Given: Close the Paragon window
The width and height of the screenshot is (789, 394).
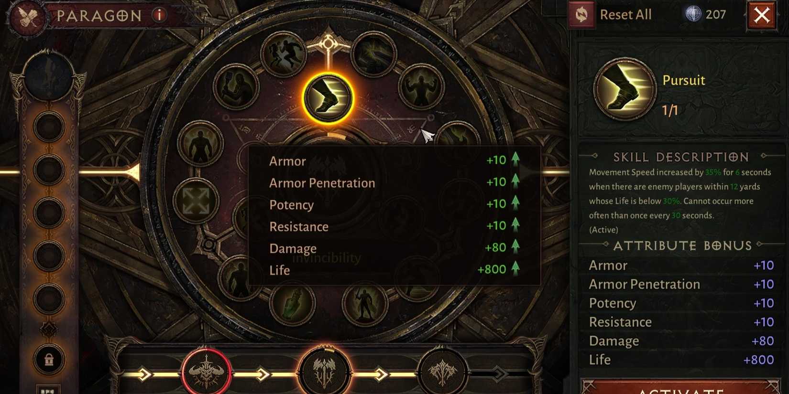Looking at the screenshot, I should [762, 15].
